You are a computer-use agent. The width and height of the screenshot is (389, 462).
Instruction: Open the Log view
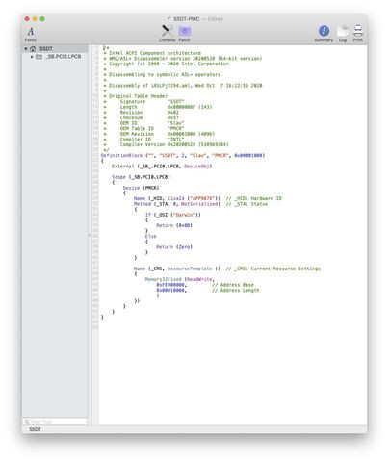(343, 34)
